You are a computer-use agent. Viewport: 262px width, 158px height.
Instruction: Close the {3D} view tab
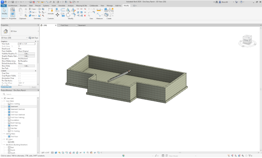(x=56, y=25)
